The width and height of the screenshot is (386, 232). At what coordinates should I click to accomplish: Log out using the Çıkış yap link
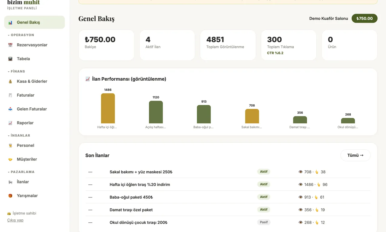click(15, 220)
